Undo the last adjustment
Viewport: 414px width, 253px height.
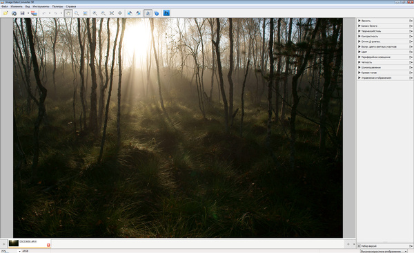coord(44,13)
